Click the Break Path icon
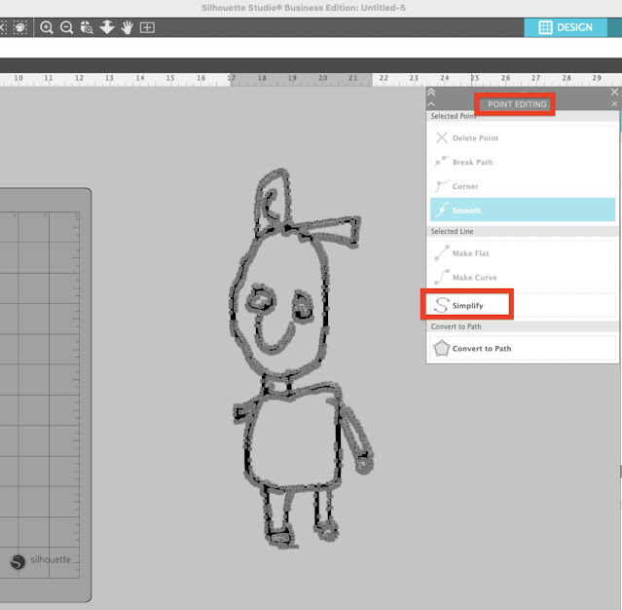Screen dimensions: 622x610 tap(442, 162)
